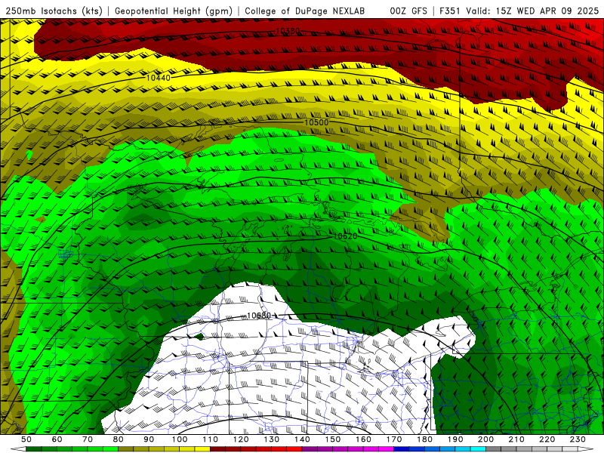Click the 200 value on the legend
This screenshot has width=604, height=453.
(x=485, y=439)
